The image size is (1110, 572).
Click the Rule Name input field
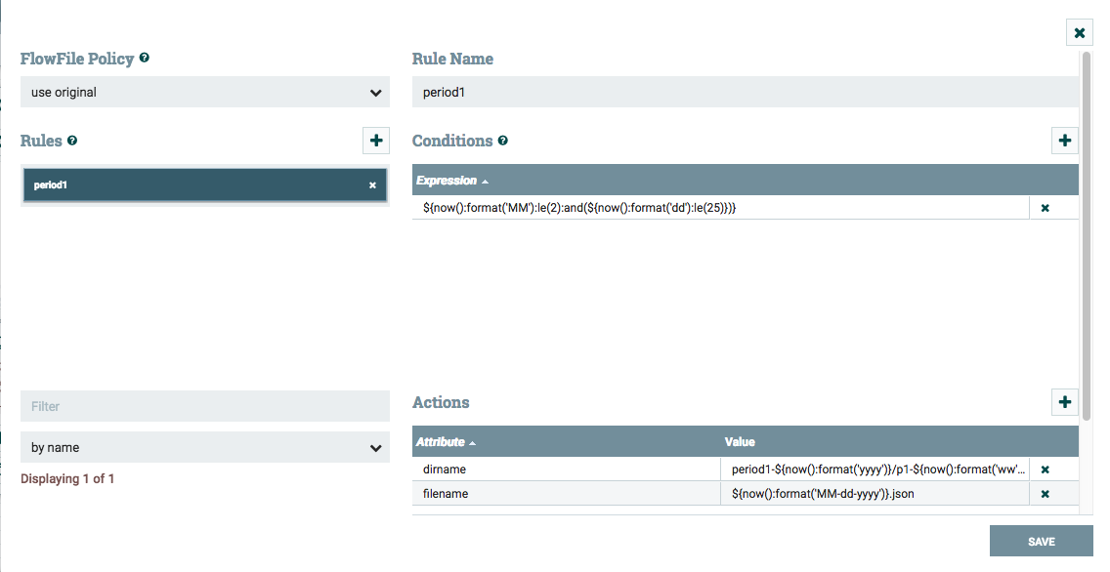[743, 93]
